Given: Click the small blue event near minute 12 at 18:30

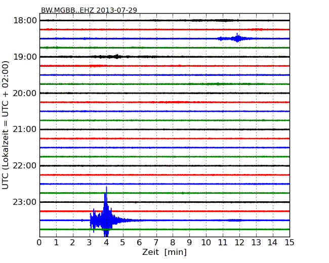Looking at the screenshot, I should [237, 38].
